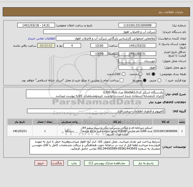Click the KODAK scanner product name cell
This screenshot has width=193, height=187.
click(x=117, y=131)
